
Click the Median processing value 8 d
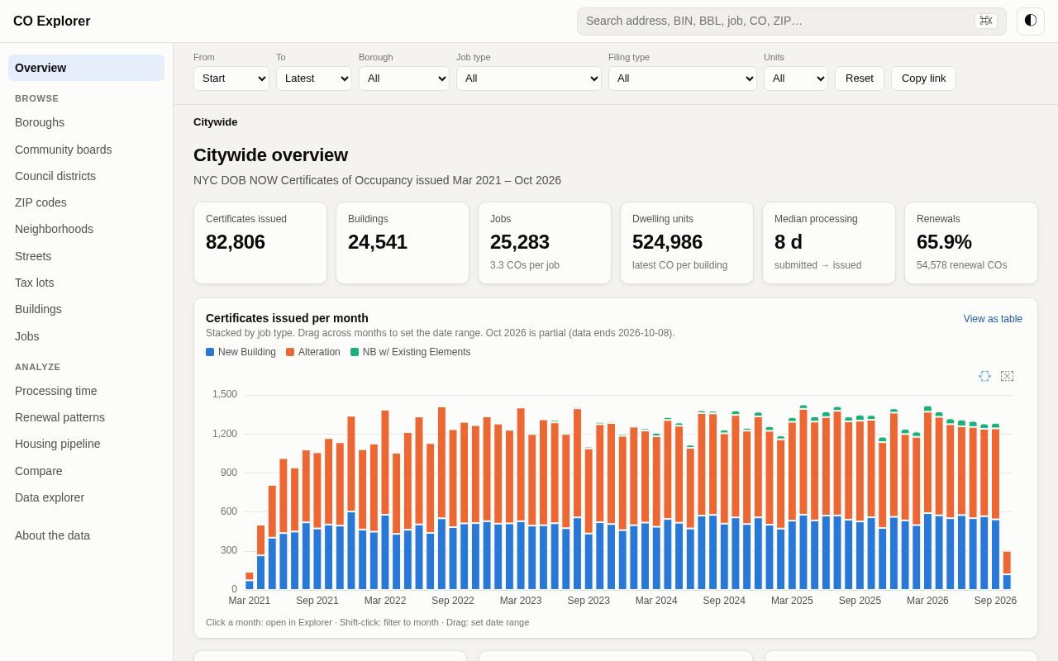coord(789,242)
